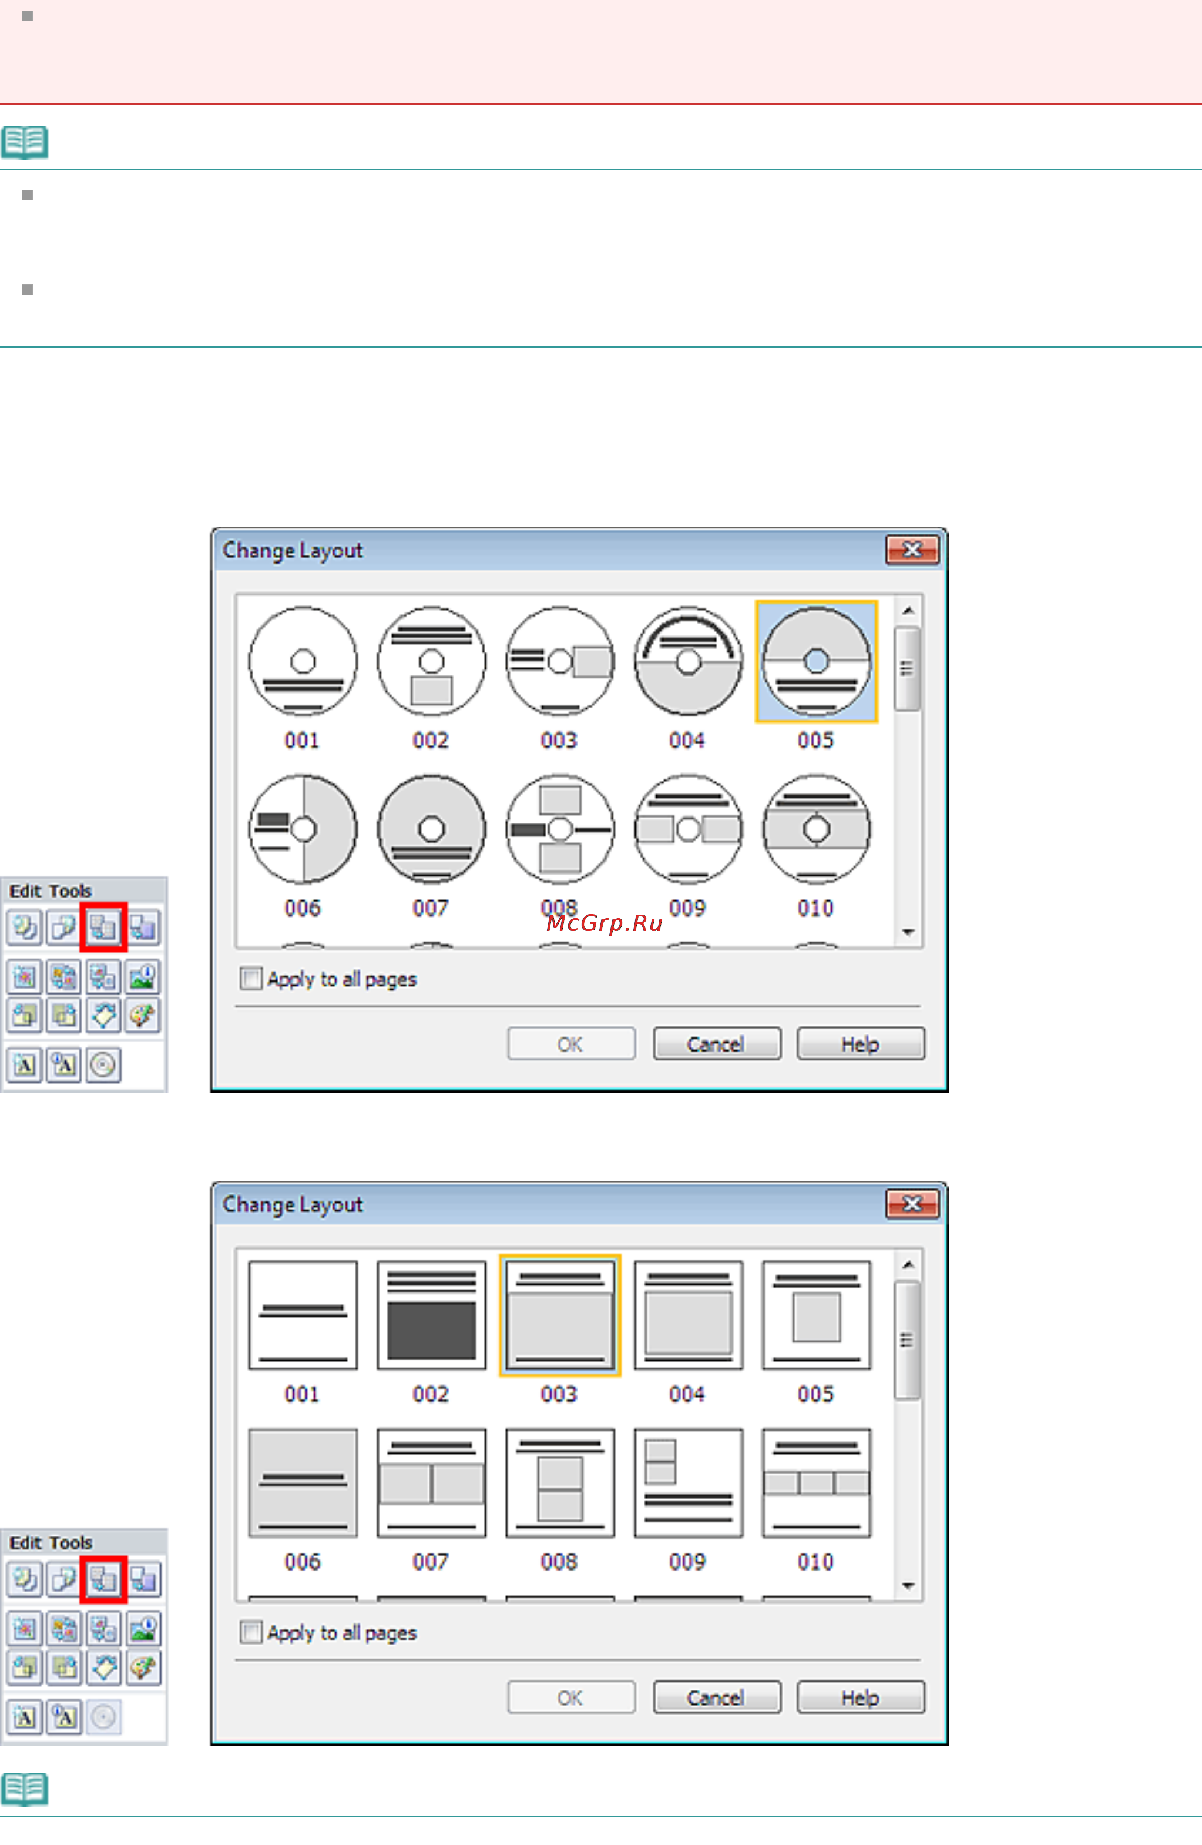Select page layout 001 thumbnail

(303, 1315)
